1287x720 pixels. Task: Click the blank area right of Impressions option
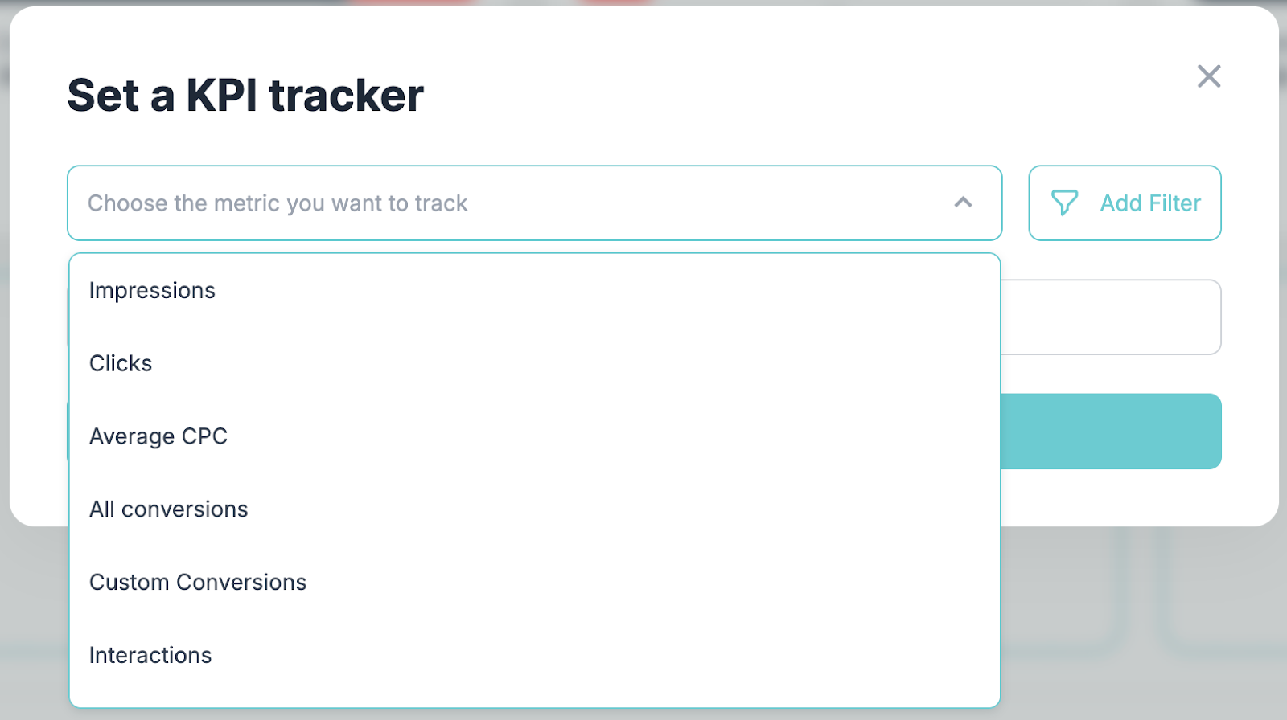coord(603,290)
